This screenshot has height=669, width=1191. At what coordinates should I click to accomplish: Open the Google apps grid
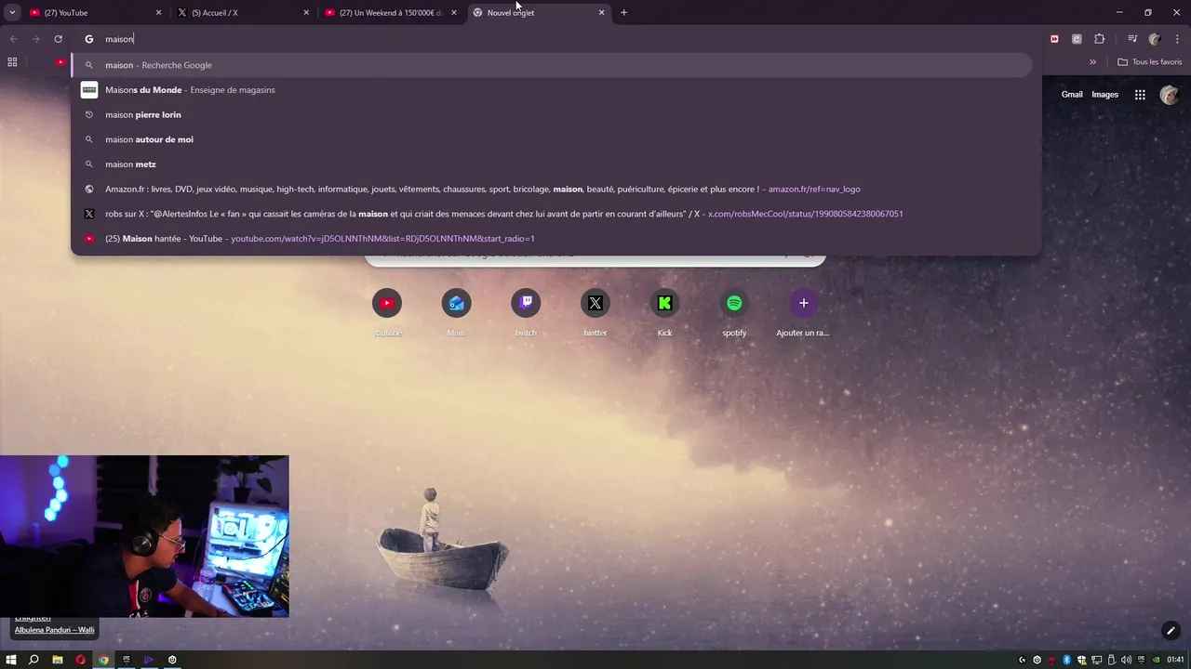pyautogui.click(x=1140, y=95)
